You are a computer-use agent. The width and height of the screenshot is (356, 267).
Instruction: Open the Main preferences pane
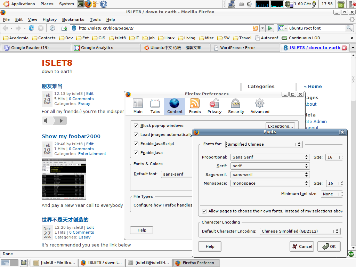(x=138, y=106)
